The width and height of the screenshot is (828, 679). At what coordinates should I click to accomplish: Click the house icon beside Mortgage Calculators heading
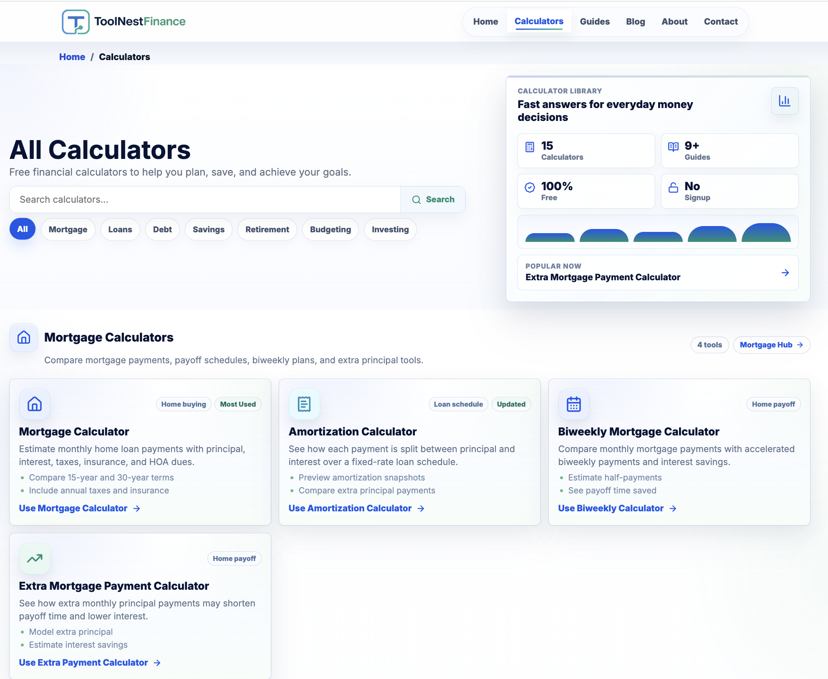coord(24,337)
